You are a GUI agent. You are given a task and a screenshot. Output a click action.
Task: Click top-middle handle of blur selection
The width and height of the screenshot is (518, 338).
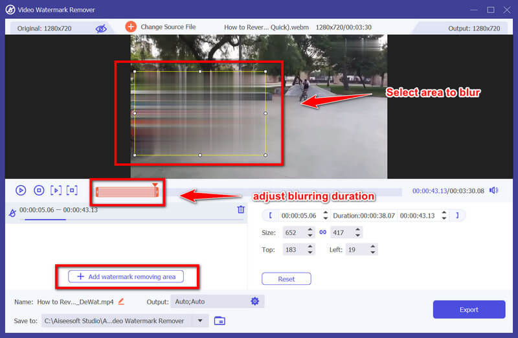pos(200,71)
